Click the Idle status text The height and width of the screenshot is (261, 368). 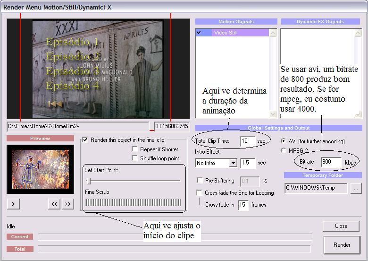[x=11, y=226]
